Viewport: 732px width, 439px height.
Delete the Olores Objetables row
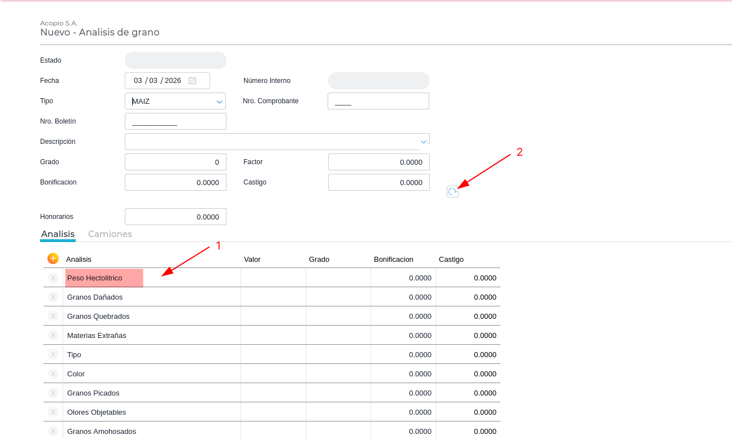tap(53, 412)
